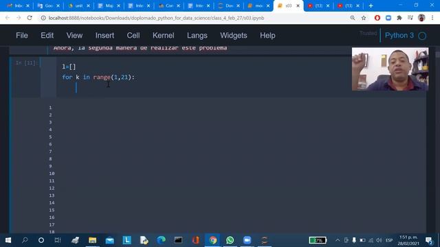Reload the current page

coord(30,18)
